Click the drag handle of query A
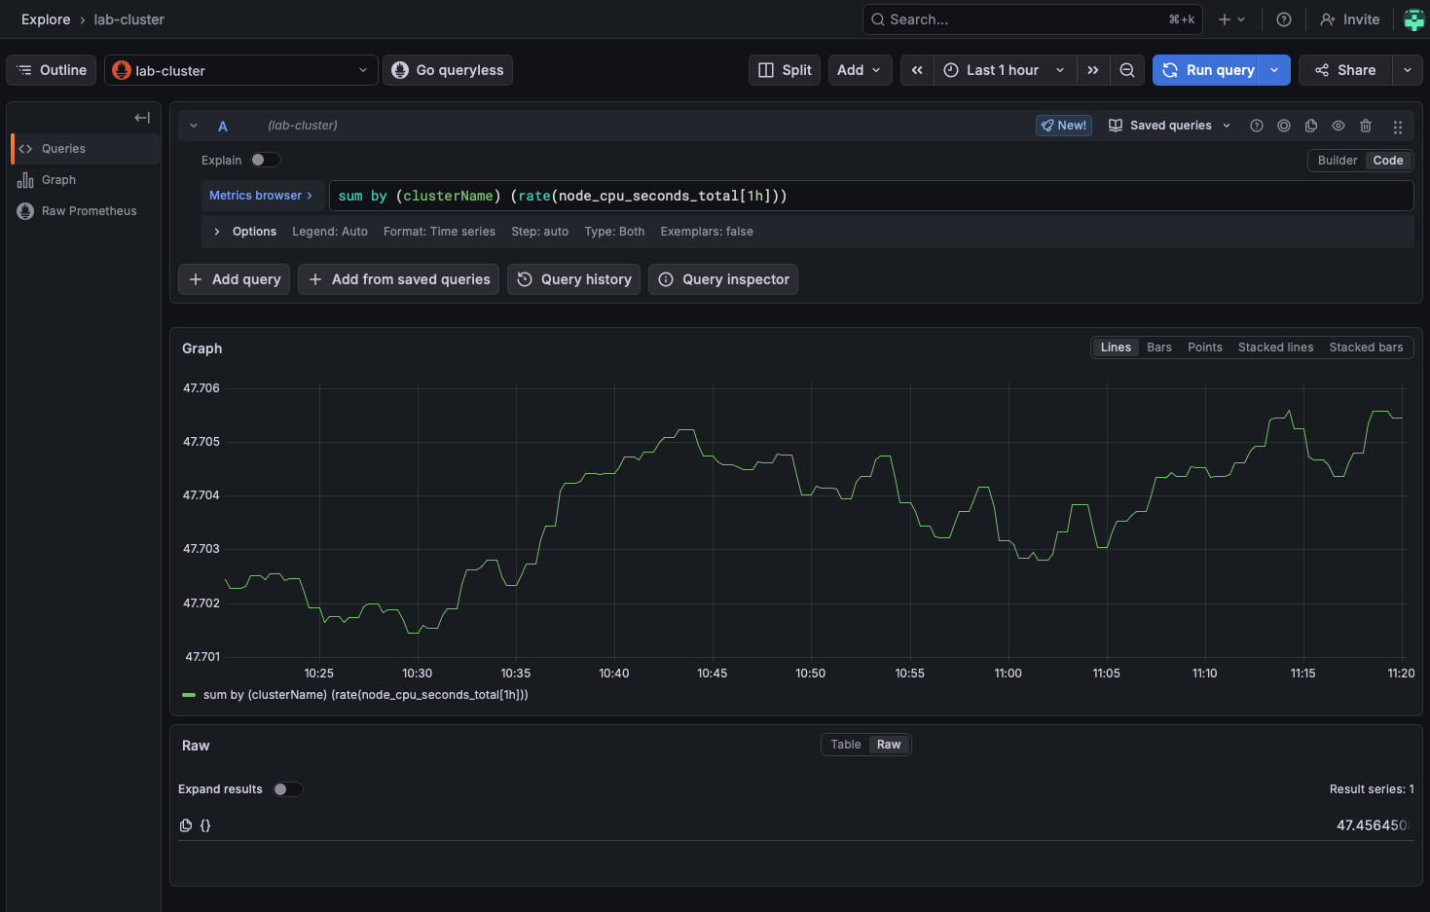 coord(1398,127)
